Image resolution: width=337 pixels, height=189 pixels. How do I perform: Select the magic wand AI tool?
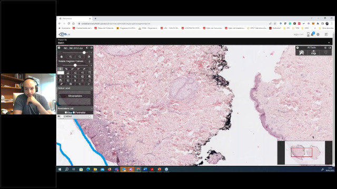[x=302, y=52]
